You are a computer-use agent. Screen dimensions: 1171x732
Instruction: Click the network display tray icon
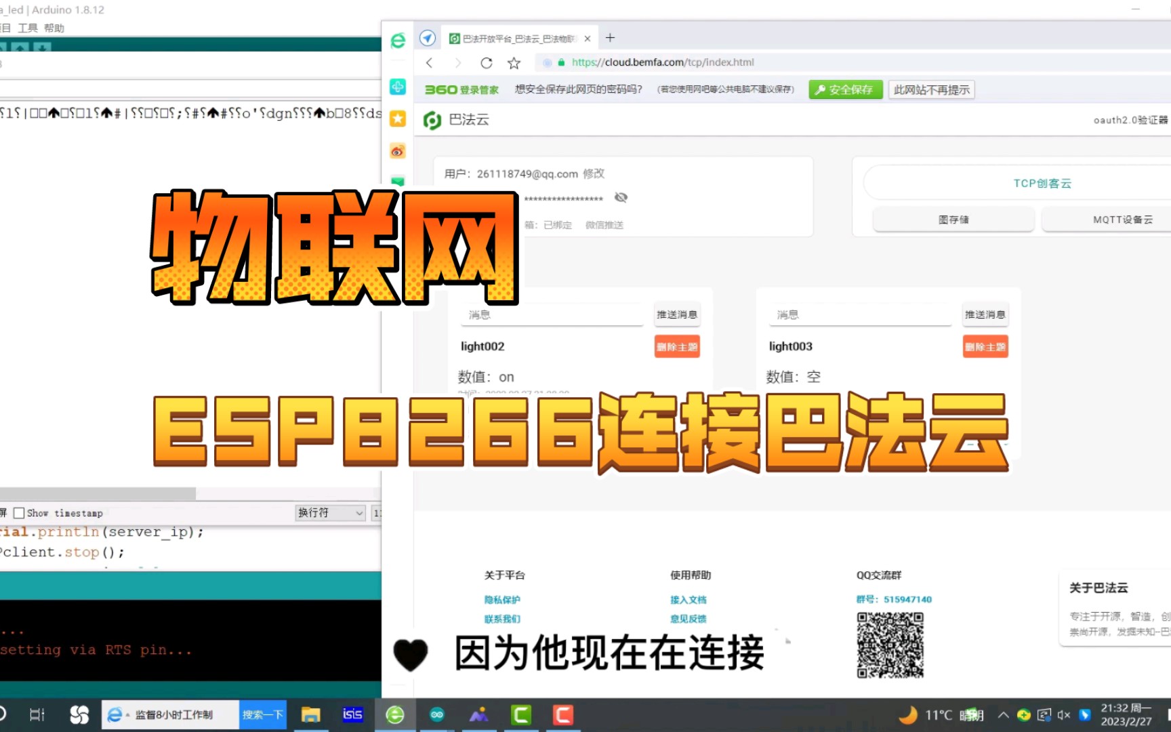point(1044,715)
